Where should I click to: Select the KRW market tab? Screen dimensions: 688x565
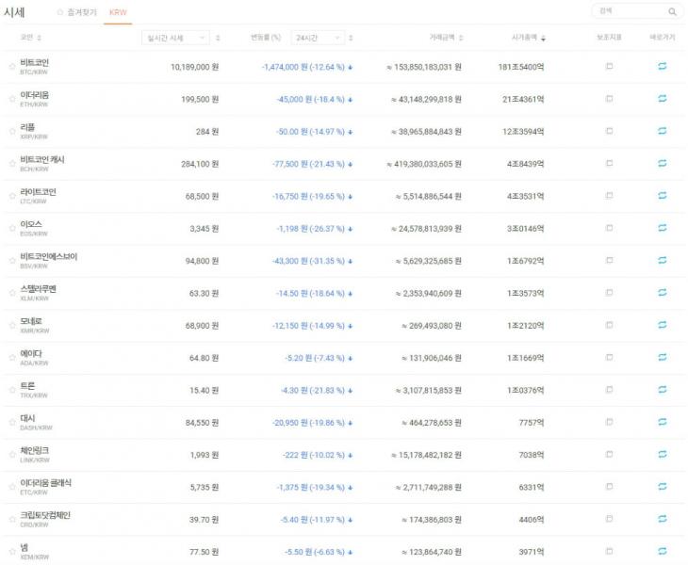point(118,12)
